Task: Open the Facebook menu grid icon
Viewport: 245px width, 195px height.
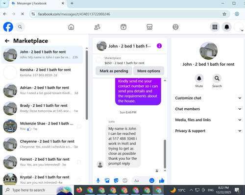Action: 215,27
